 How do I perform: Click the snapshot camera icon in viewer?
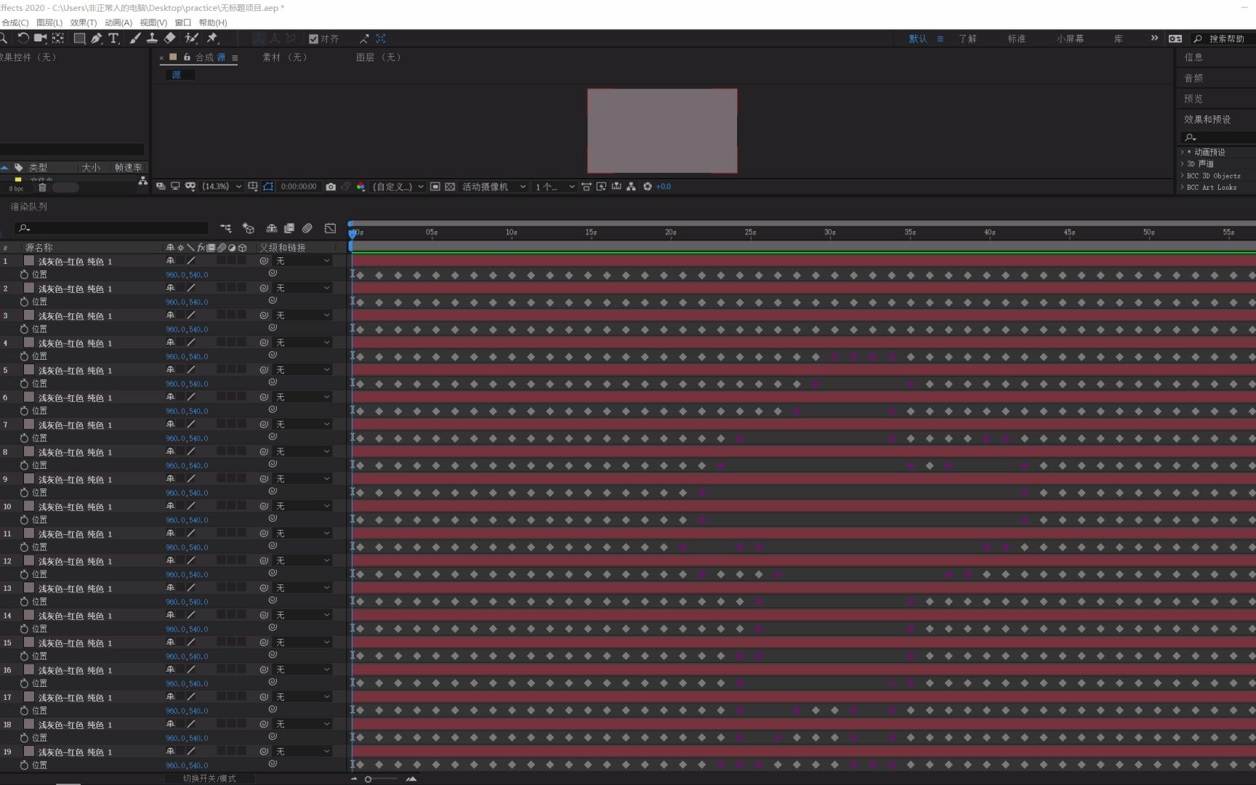(331, 187)
